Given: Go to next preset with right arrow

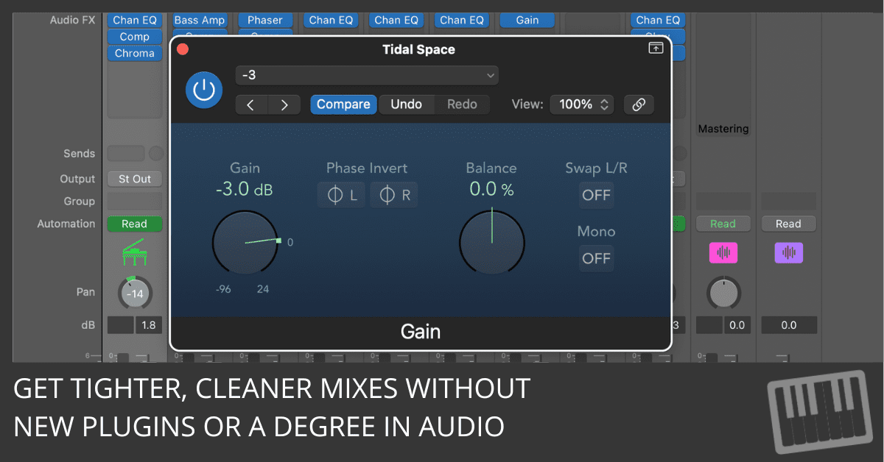Looking at the screenshot, I should pos(284,104).
